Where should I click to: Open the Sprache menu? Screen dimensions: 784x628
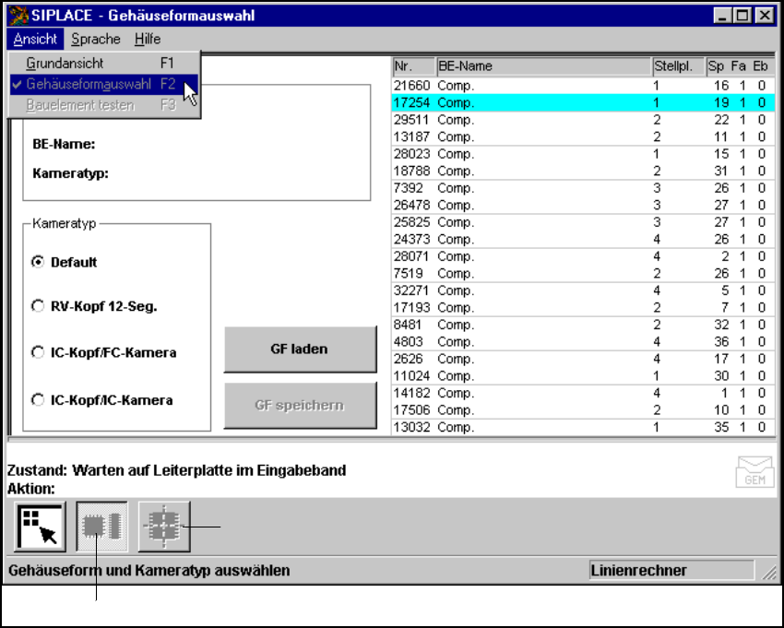96,39
